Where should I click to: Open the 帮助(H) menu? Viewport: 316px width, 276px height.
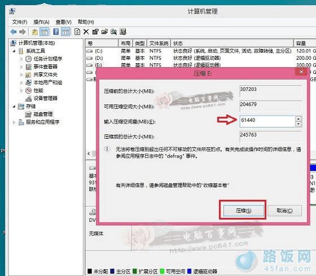[86, 22]
